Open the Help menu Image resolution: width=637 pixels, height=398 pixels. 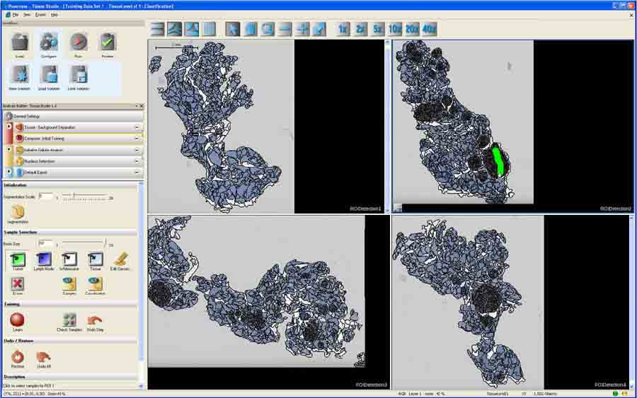click(54, 15)
